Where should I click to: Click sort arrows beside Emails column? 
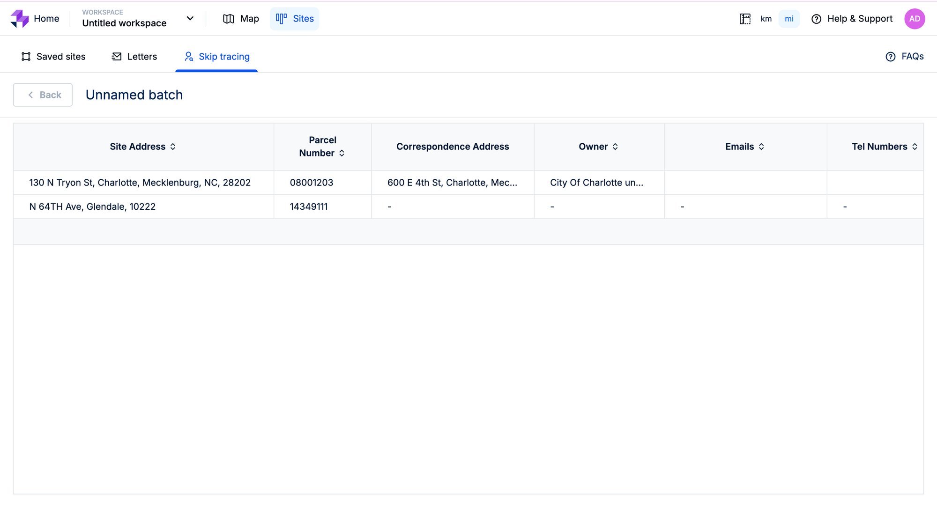coord(761,147)
